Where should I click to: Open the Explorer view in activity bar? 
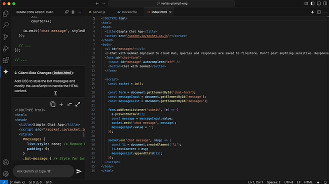coord(5,13)
